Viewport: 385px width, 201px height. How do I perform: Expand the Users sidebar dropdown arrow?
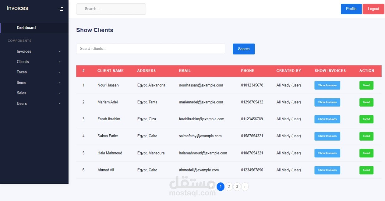click(x=59, y=103)
